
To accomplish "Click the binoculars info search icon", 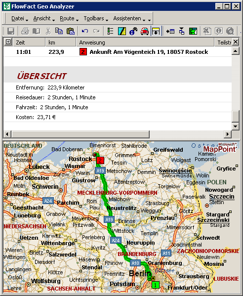I will [x=133, y=31].
